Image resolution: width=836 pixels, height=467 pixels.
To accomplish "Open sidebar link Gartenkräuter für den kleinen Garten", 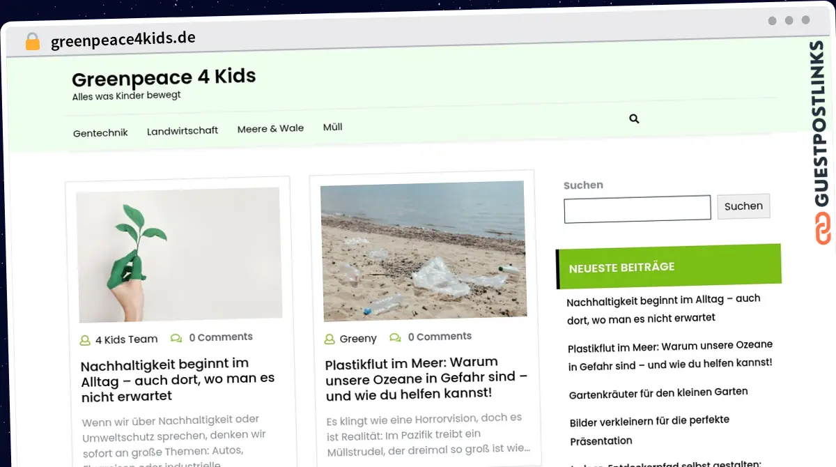I will [x=658, y=393].
